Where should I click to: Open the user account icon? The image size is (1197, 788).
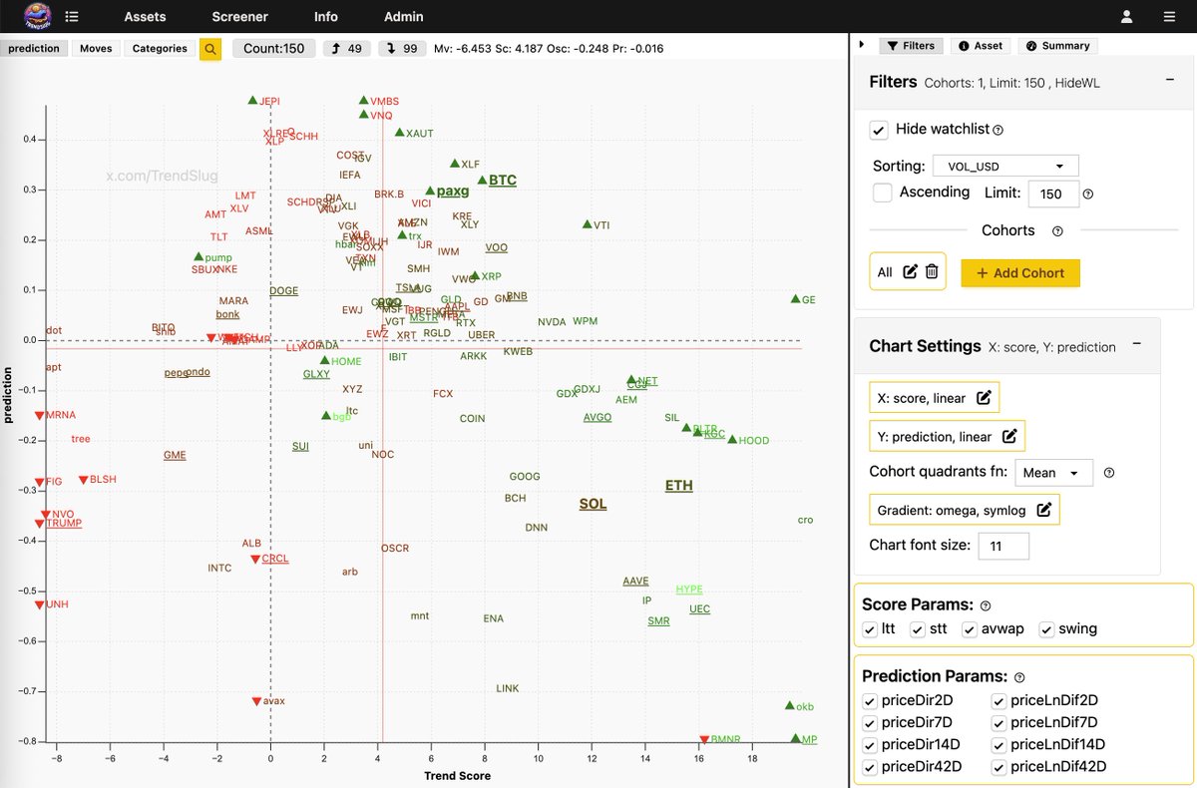[1126, 17]
